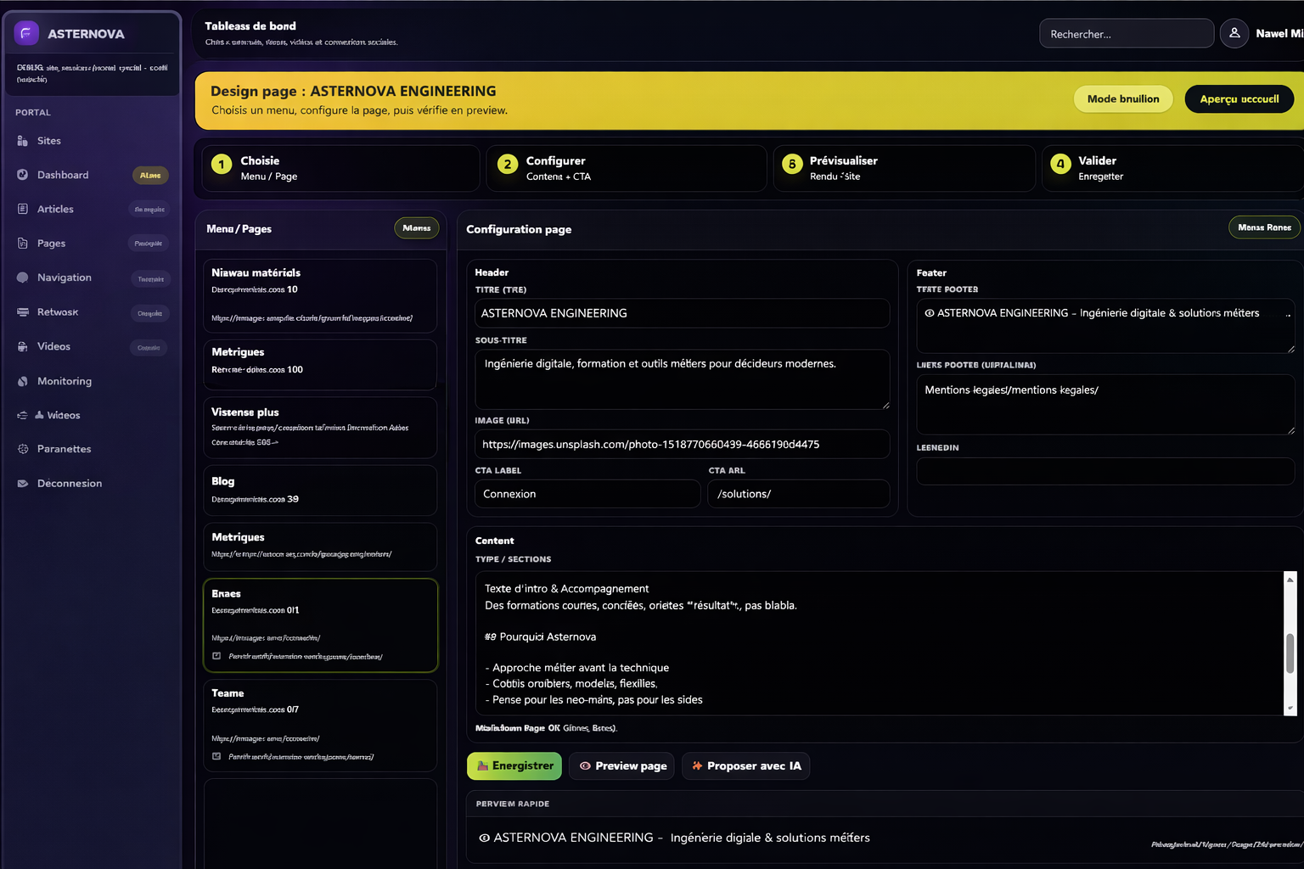Click the Enregistrer button
Image resolution: width=1304 pixels, height=869 pixels.
(x=514, y=765)
